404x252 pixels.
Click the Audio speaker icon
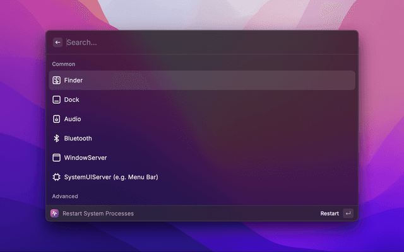pos(56,119)
